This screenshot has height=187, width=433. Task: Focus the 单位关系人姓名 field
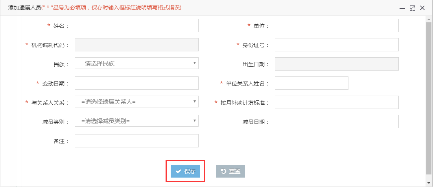tap(311, 83)
